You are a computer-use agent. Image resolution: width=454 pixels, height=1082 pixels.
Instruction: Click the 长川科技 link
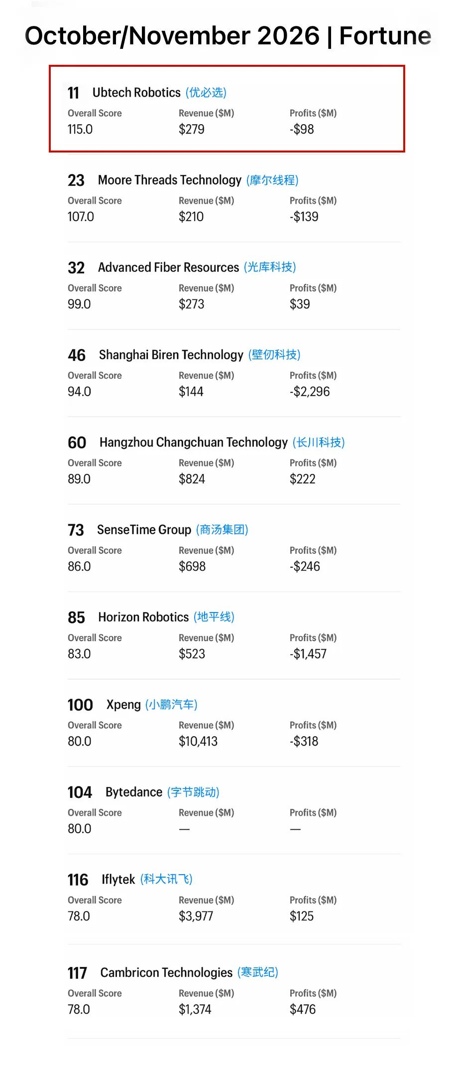click(x=319, y=443)
